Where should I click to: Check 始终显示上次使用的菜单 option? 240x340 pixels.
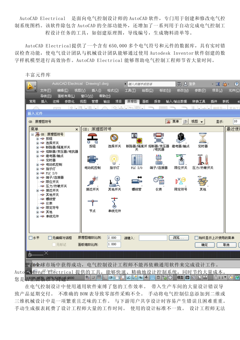pyautogui.click(x=196, y=238)
